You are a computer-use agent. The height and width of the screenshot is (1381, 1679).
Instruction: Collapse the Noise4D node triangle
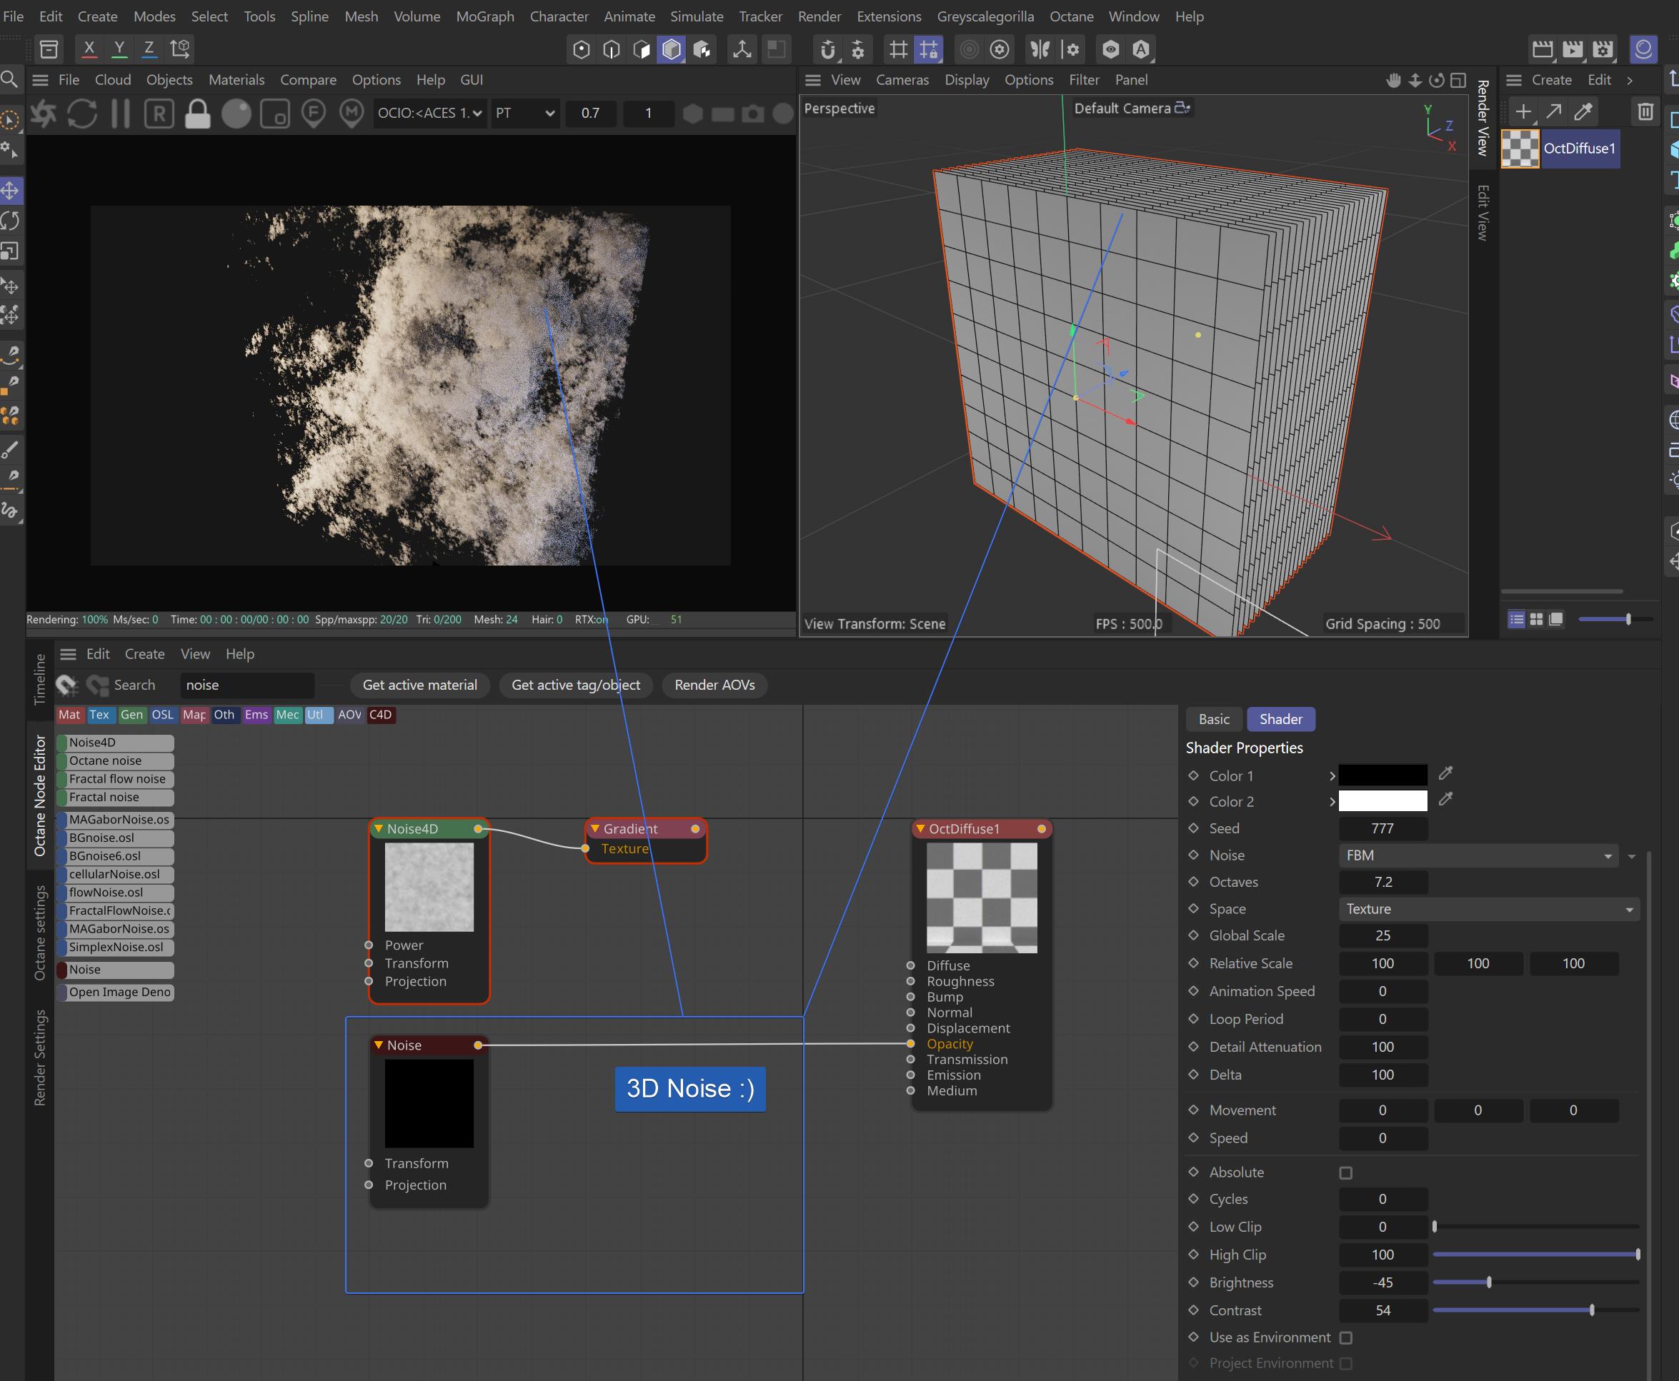click(379, 829)
